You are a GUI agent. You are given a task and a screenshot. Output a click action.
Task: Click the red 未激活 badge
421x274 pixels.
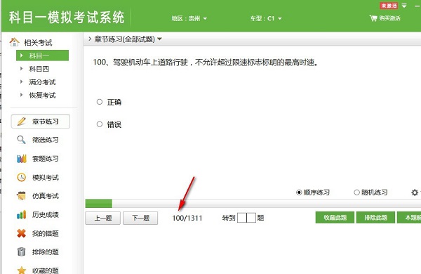pyautogui.click(x=389, y=6)
